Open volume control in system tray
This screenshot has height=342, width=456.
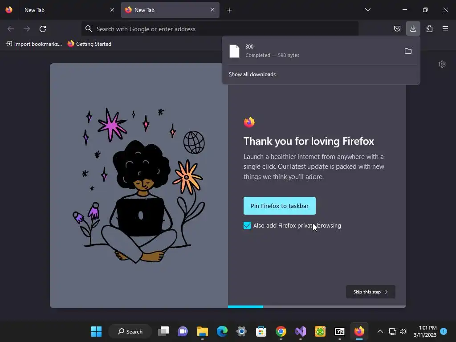(403, 331)
